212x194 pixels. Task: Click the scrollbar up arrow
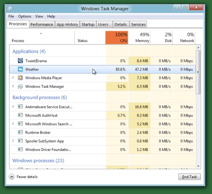198,47
